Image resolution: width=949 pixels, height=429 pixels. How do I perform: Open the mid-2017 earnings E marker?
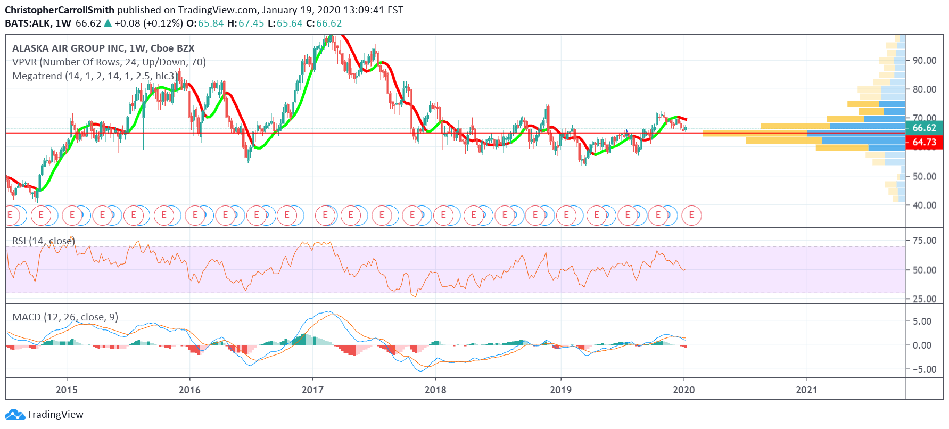click(x=382, y=216)
